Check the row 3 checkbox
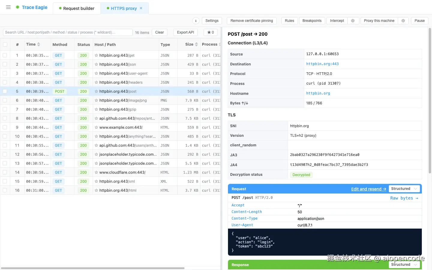 pyautogui.click(x=5, y=73)
